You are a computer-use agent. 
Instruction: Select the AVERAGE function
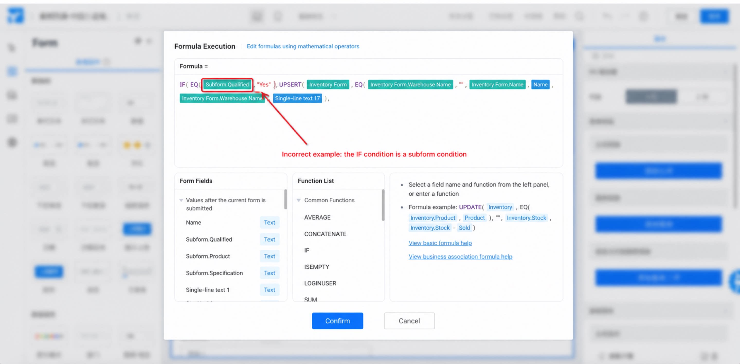tap(317, 217)
